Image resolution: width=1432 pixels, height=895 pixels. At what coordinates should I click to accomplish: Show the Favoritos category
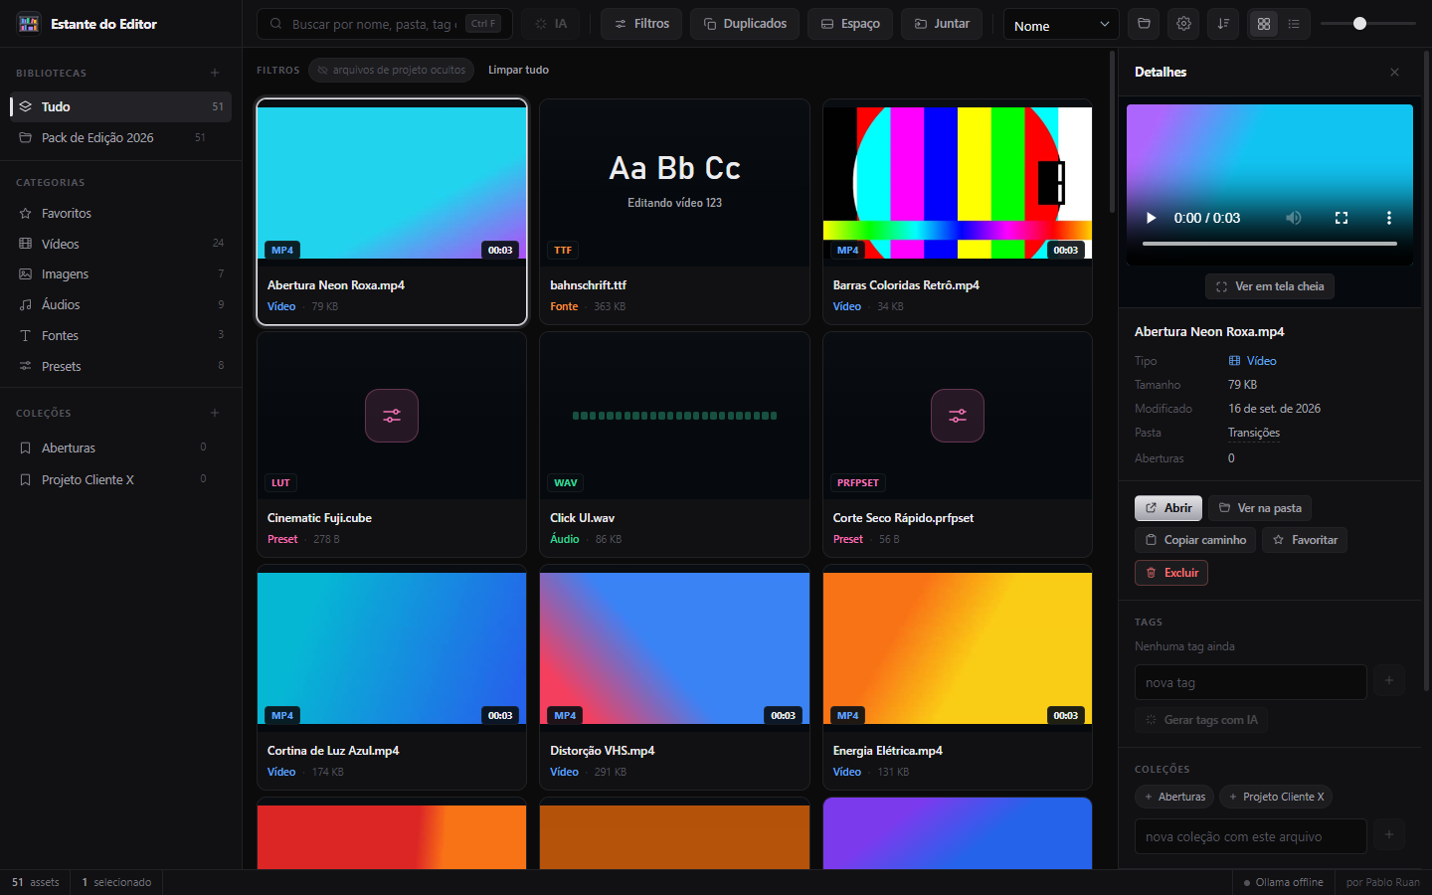121,214
